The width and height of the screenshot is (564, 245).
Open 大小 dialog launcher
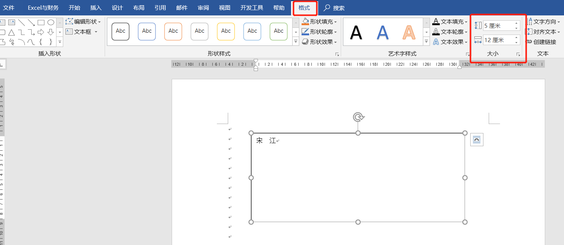[x=518, y=54]
